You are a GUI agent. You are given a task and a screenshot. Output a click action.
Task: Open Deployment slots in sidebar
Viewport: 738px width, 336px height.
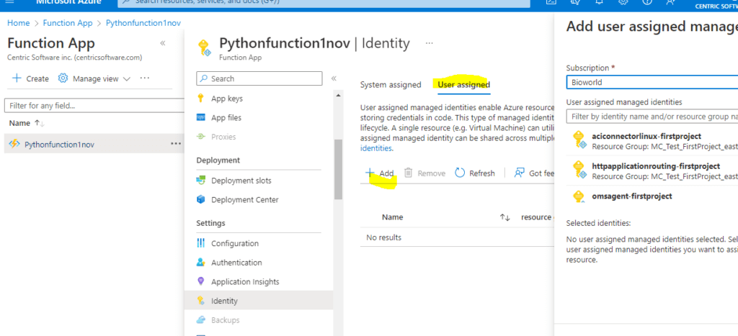(x=241, y=181)
